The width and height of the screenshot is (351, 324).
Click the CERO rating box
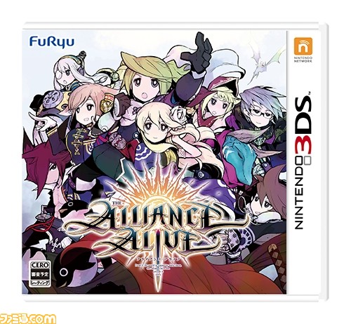[x=40, y=274]
